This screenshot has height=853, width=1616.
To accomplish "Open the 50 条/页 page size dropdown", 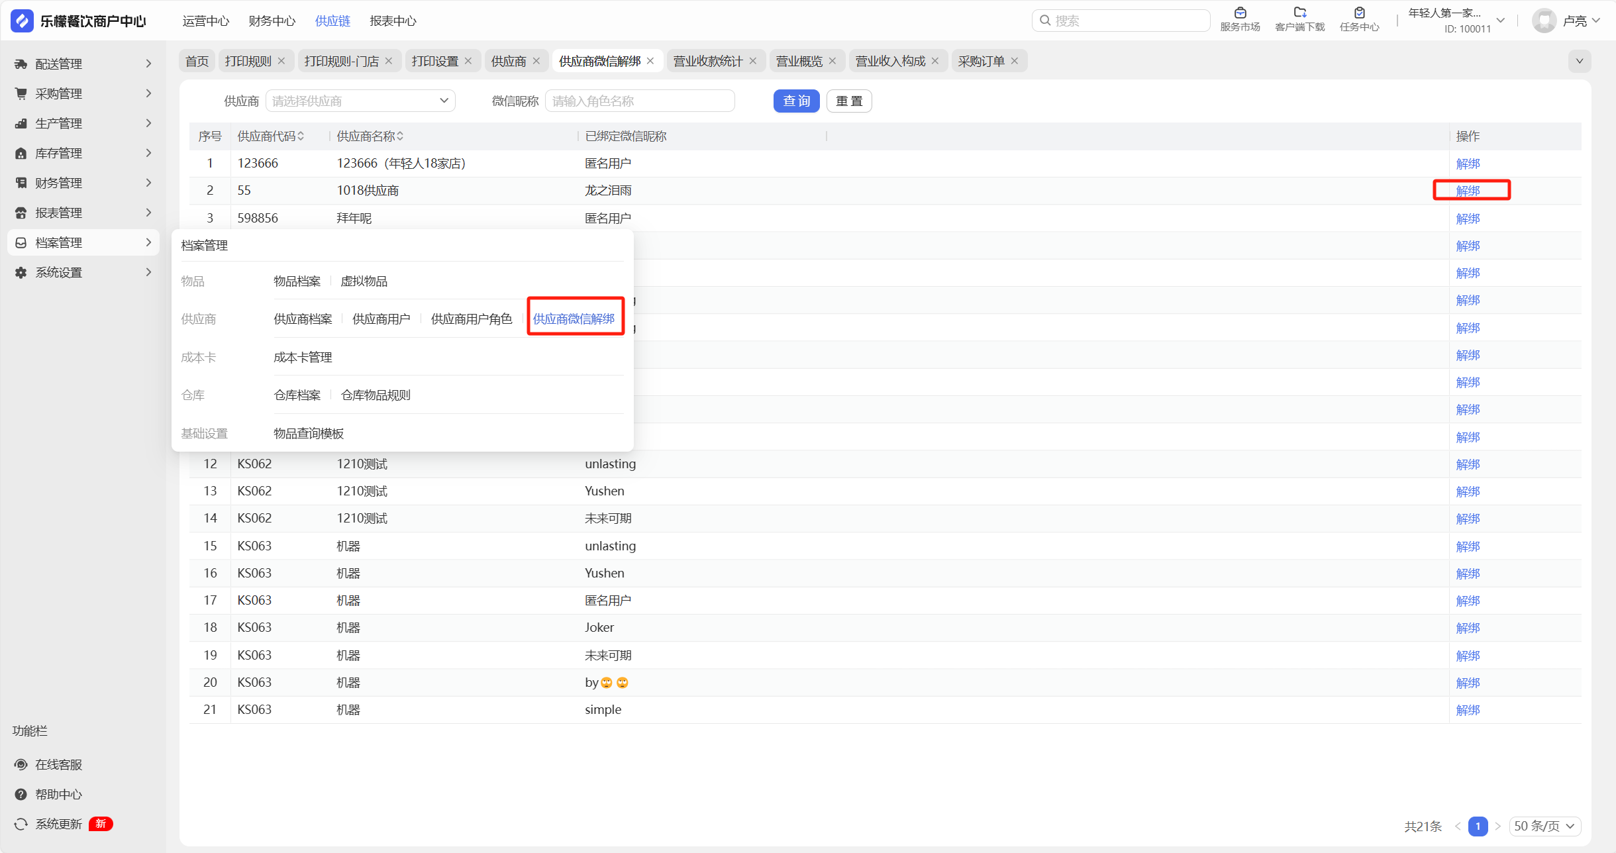I will [x=1544, y=826].
